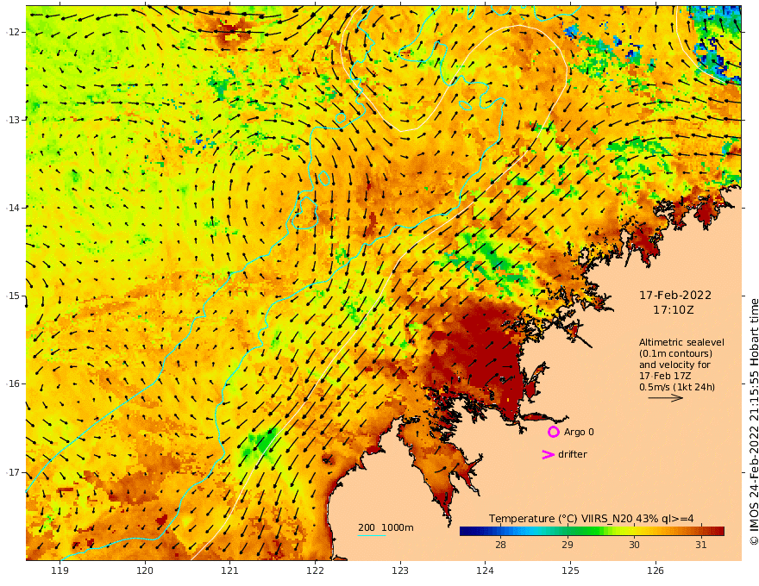Image resolution: width=759 pixels, height=586 pixels.
Task: Click colorbar tick label 30
Action: click(x=634, y=545)
